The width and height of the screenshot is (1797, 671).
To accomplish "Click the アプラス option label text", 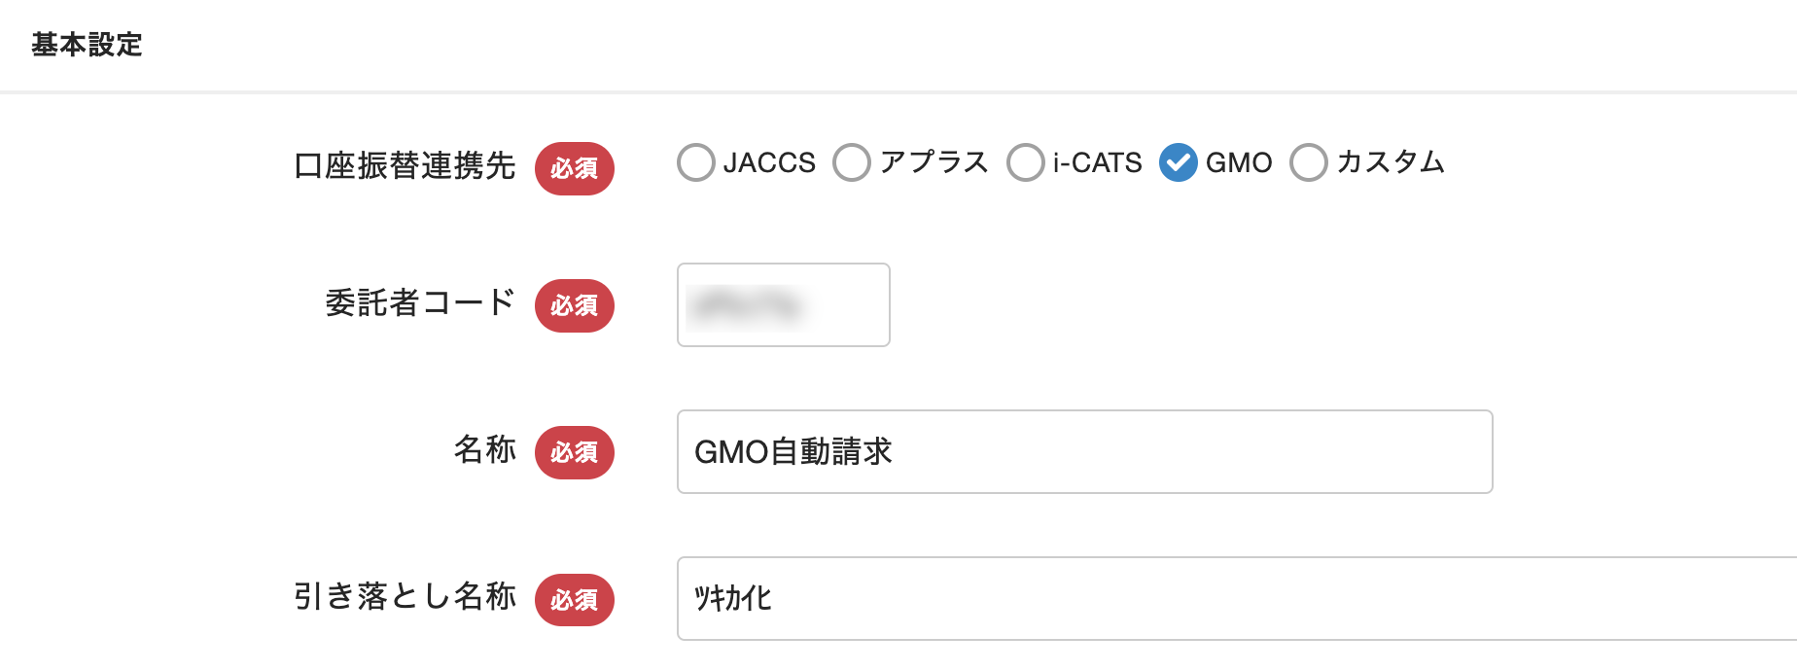I will point(934,162).
